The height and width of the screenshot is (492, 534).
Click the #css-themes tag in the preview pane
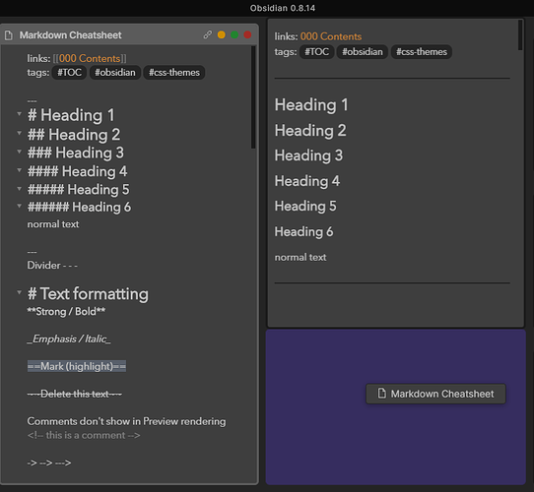click(x=422, y=52)
